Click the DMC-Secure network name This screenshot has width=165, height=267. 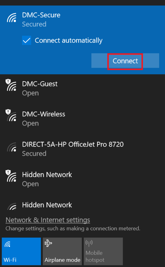pyautogui.click(x=41, y=15)
